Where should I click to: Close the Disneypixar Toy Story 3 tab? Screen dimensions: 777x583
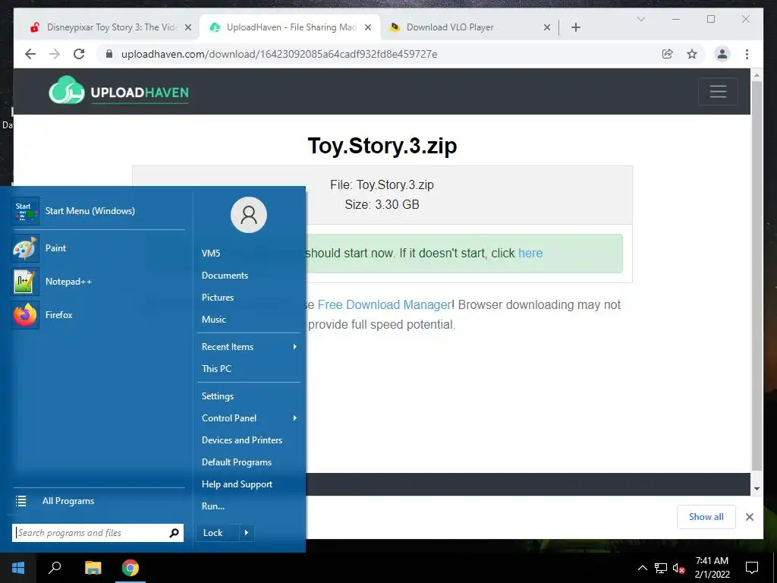[188, 27]
